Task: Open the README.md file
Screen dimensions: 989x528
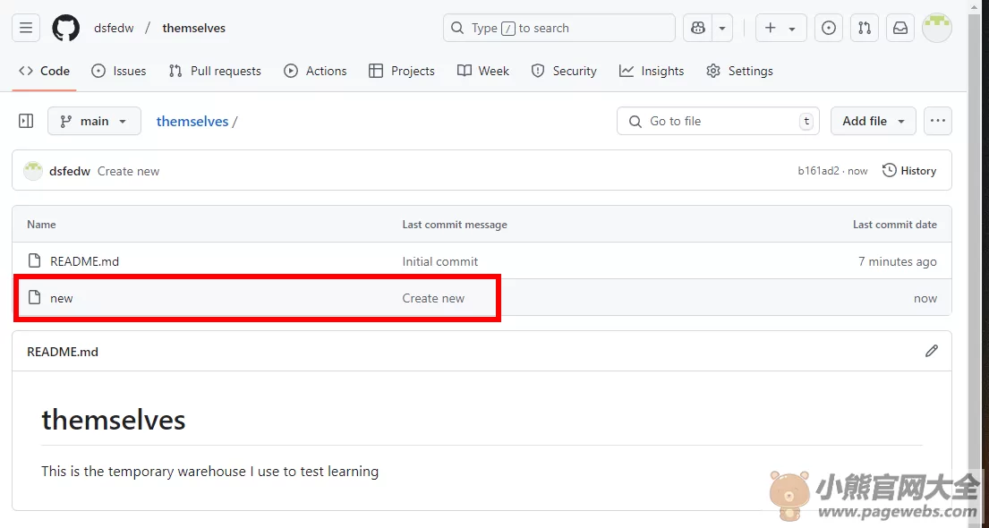Action: 84,261
